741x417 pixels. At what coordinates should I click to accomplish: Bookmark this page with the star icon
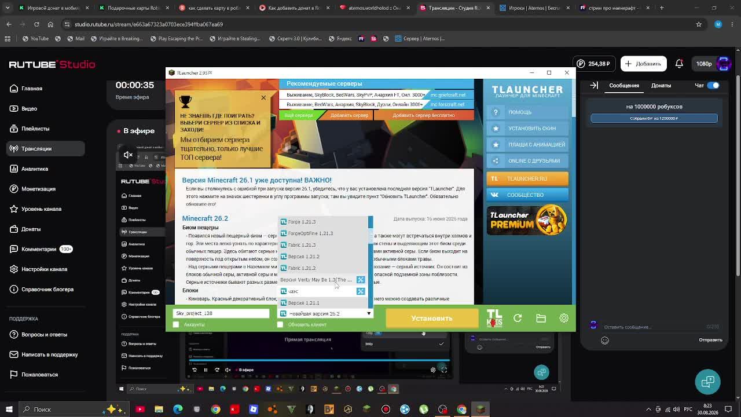coord(699,24)
